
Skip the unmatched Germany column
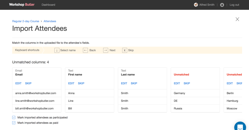[187, 83]
